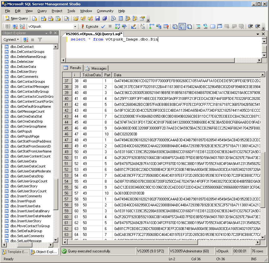Image resolution: width=269 pixels, height=263 pixels.
Task: Open the Object Explorer window position dropdown arrow
Action: pyautogui.click(x=46, y=33)
